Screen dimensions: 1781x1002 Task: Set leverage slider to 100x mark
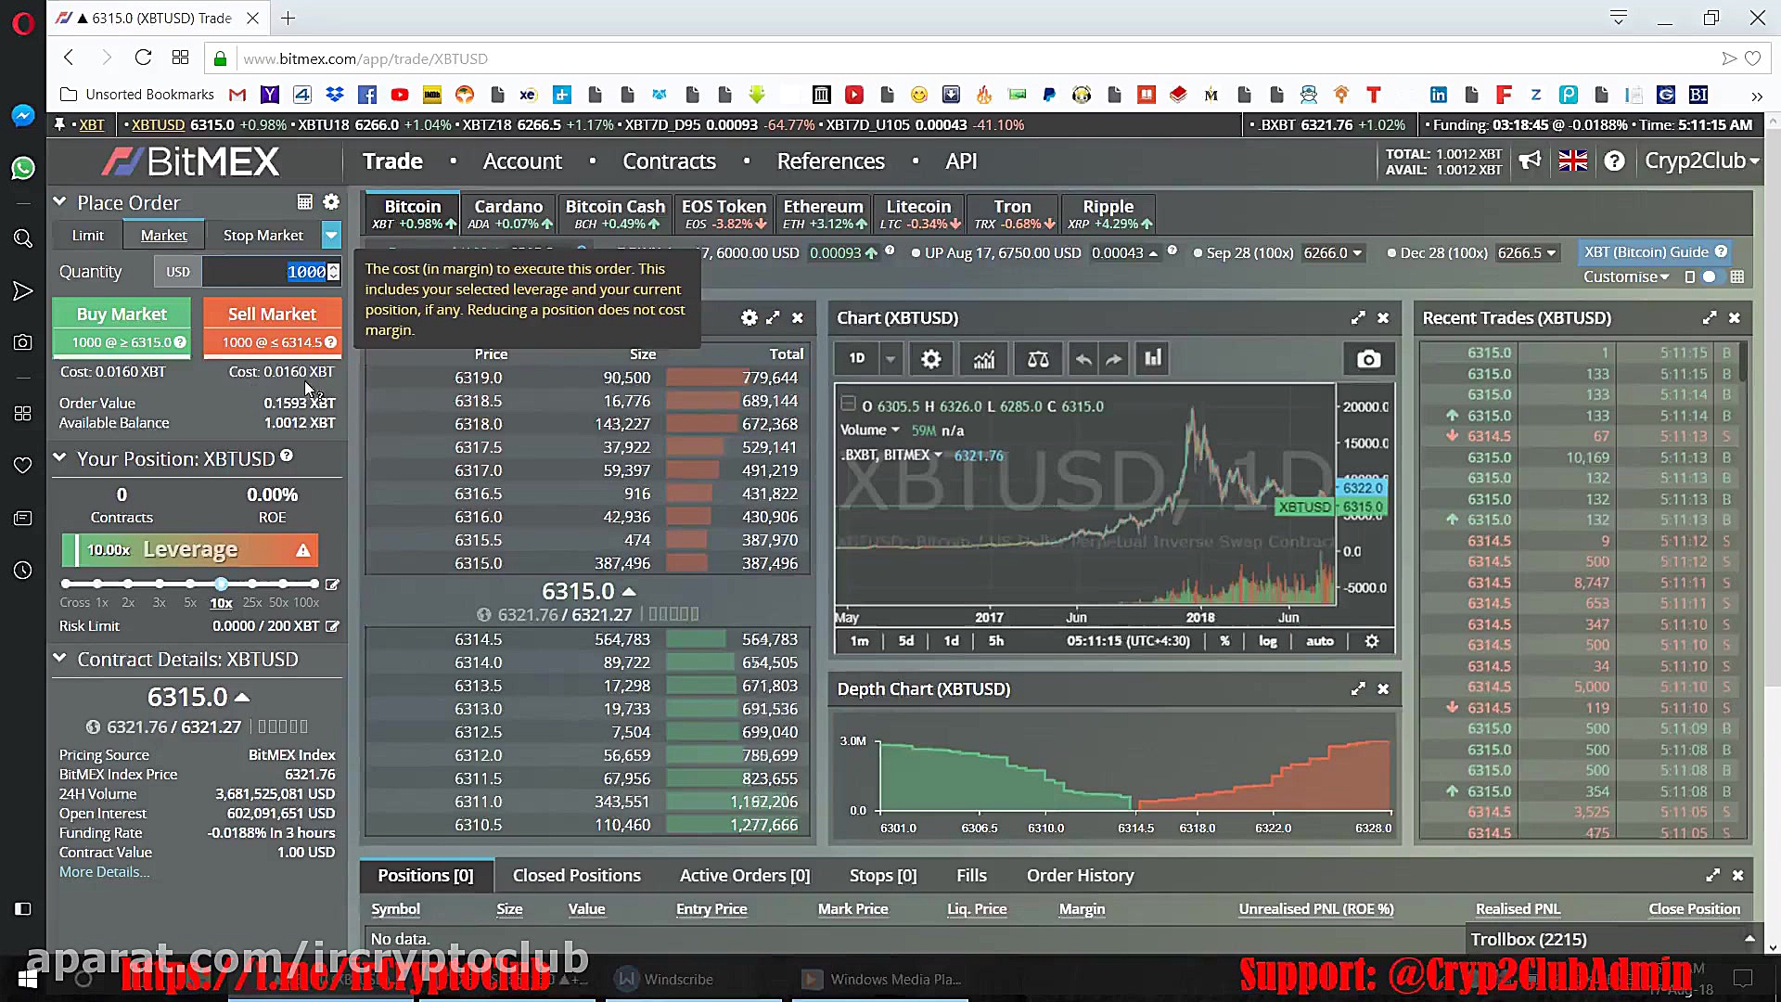314,584
